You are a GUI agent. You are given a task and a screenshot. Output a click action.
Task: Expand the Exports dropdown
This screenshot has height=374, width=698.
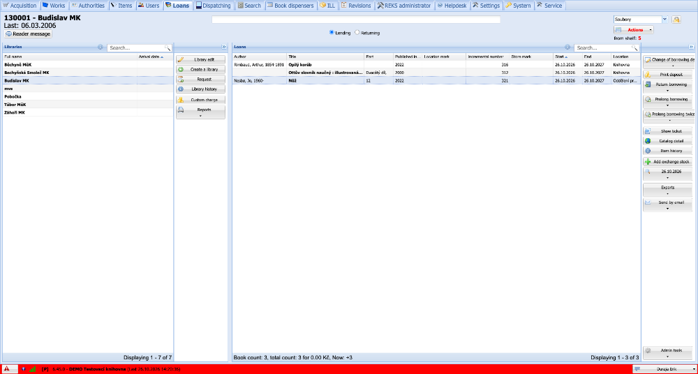pyautogui.click(x=667, y=190)
